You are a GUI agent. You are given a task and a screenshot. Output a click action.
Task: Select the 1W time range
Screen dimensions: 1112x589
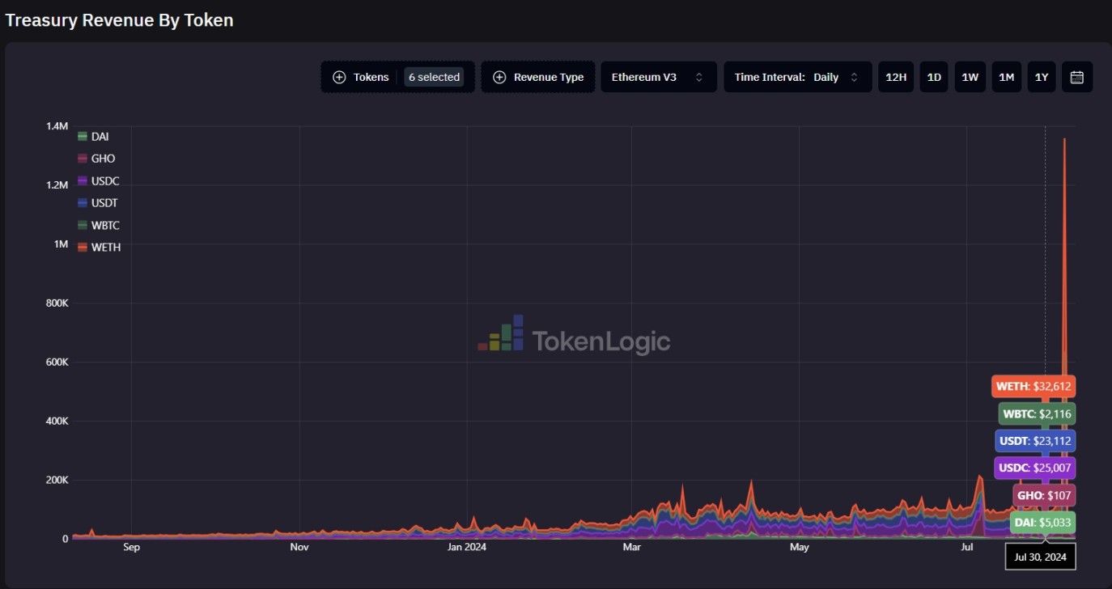coord(970,77)
